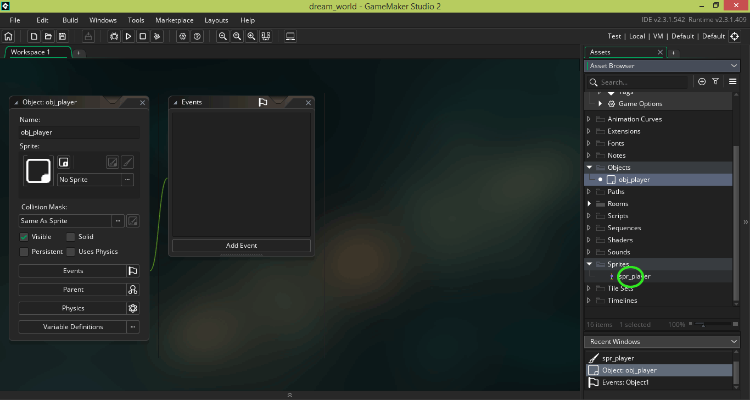Add a new workspace tab
The height and width of the screenshot is (400, 750).
click(79, 53)
